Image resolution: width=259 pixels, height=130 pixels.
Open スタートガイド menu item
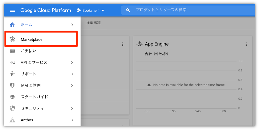click(x=42, y=97)
